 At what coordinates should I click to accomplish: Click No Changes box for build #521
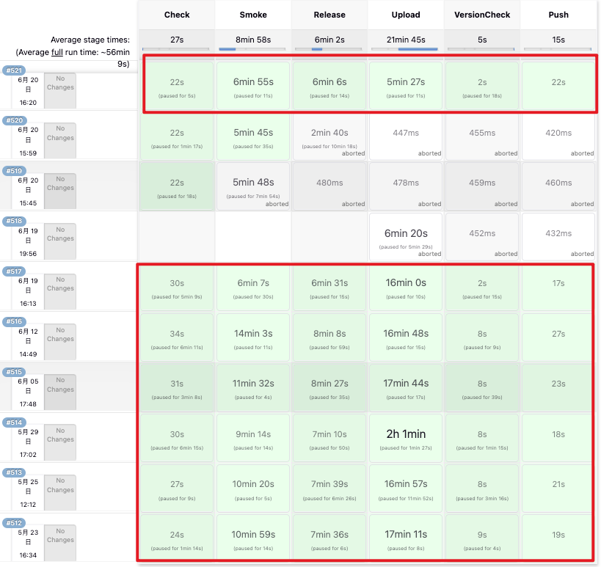tap(60, 91)
